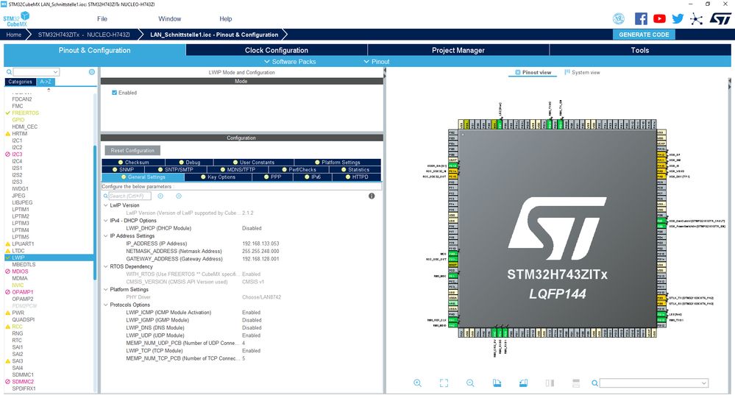Go to next search result in parameters

click(x=179, y=196)
